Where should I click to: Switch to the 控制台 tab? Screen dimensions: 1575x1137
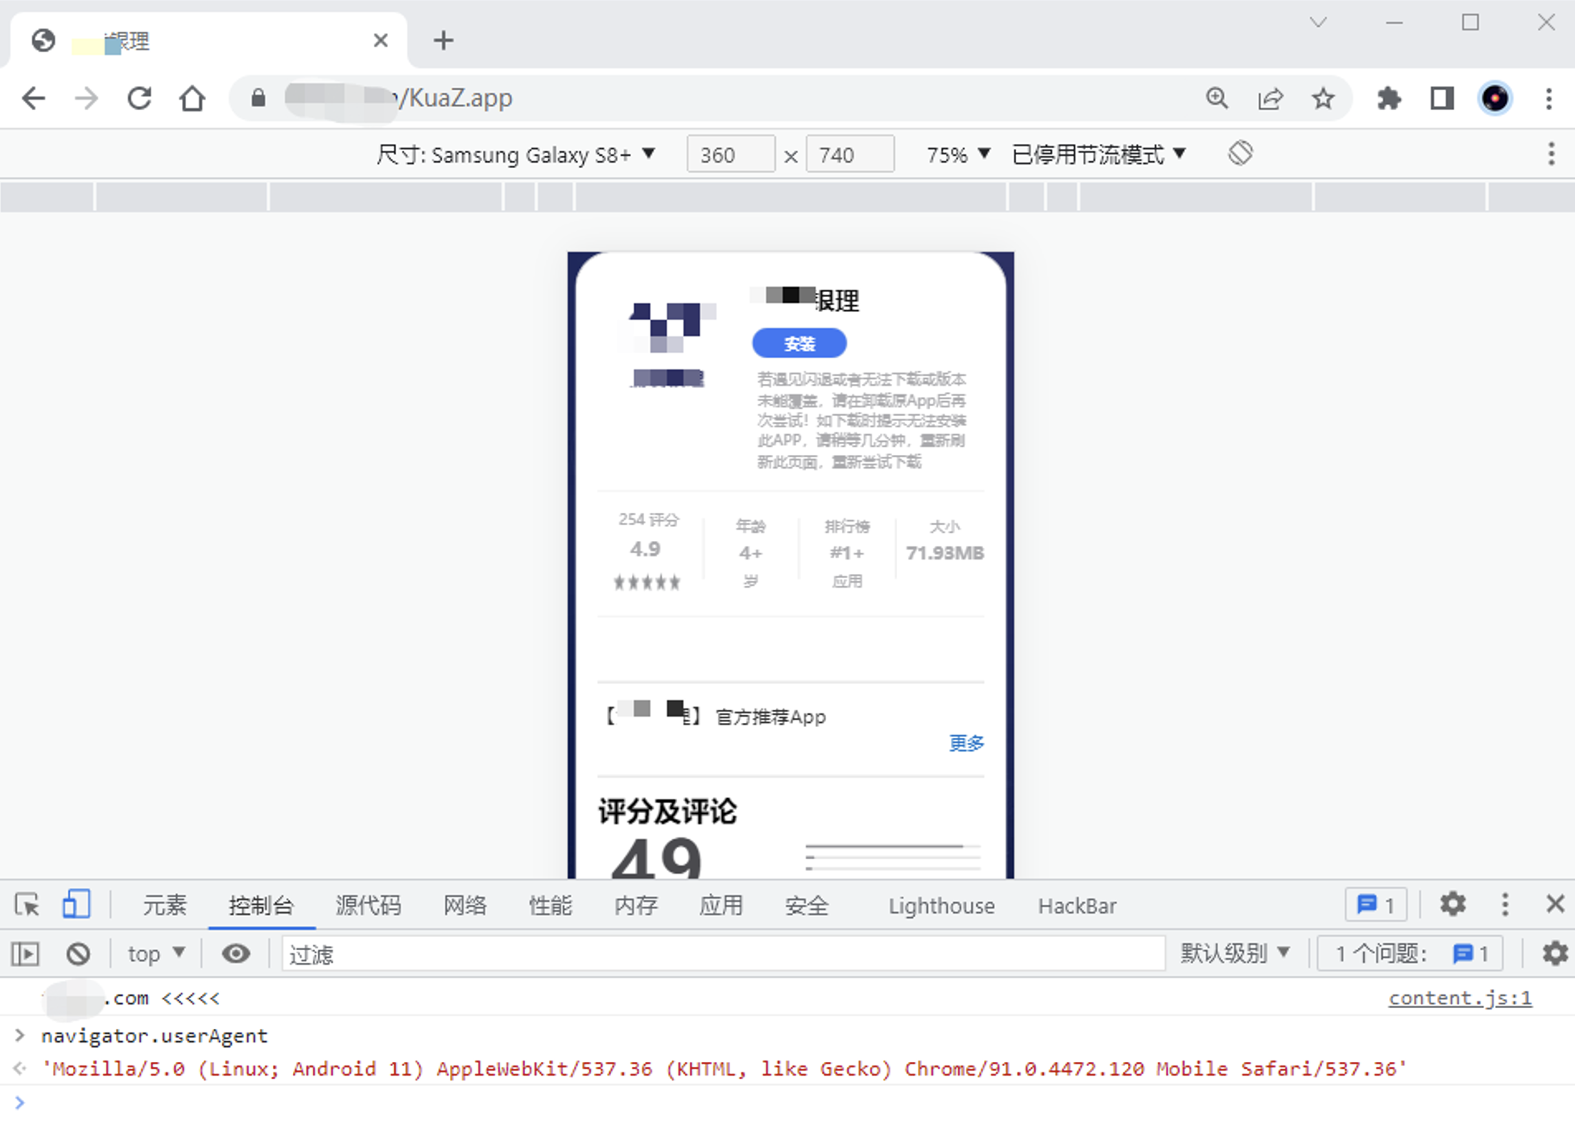point(261,905)
